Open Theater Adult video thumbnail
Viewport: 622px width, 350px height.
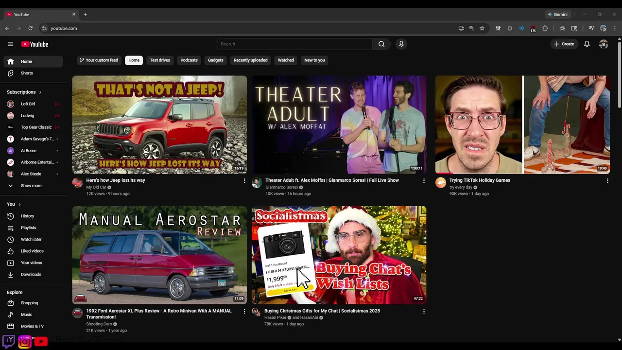pyautogui.click(x=339, y=124)
